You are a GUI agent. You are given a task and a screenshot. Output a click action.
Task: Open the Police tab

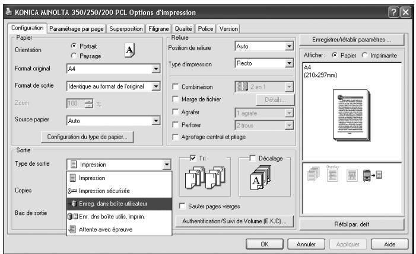click(205, 28)
